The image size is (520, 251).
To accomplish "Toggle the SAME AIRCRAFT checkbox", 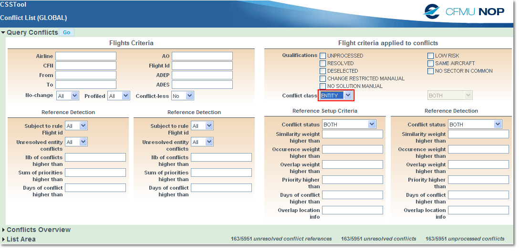I will point(430,63).
